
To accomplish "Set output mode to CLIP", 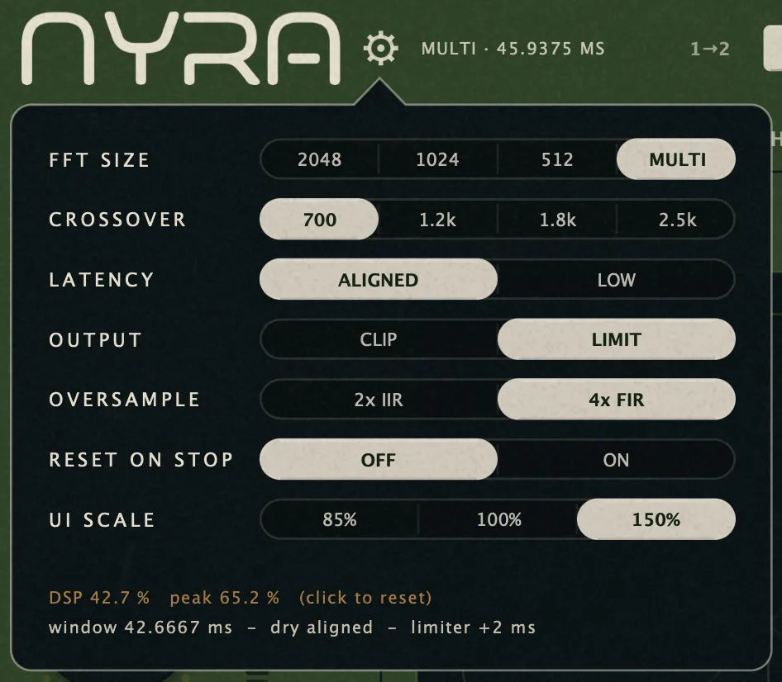I will point(379,339).
